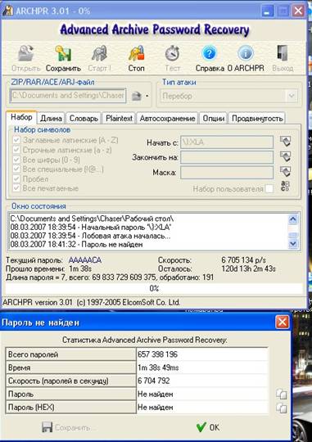Click the Старт ! toolbar icon
The height and width of the screenshot is (442, 312).
pos(99,53)
